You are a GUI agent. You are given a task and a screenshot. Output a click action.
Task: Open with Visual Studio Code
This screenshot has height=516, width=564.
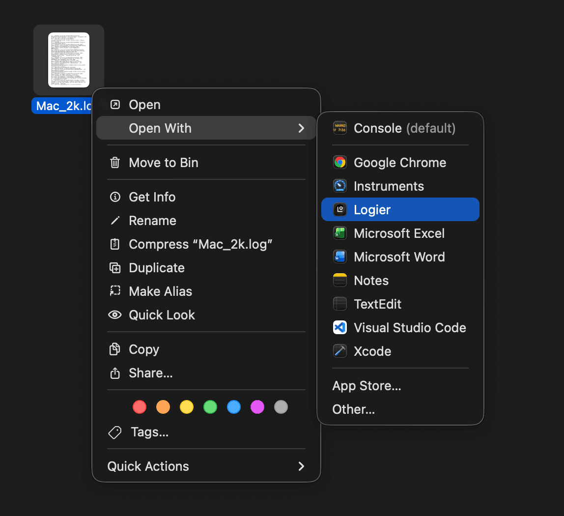click(x=400, y=327)
